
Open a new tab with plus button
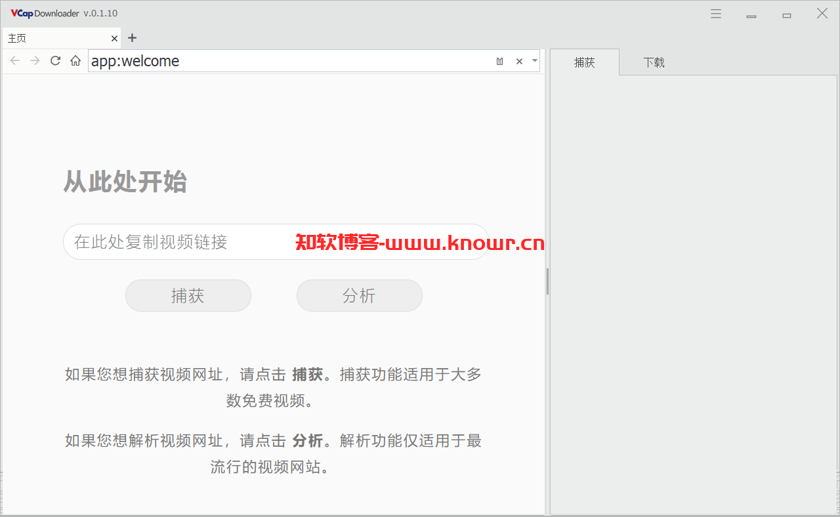(132, 38)
